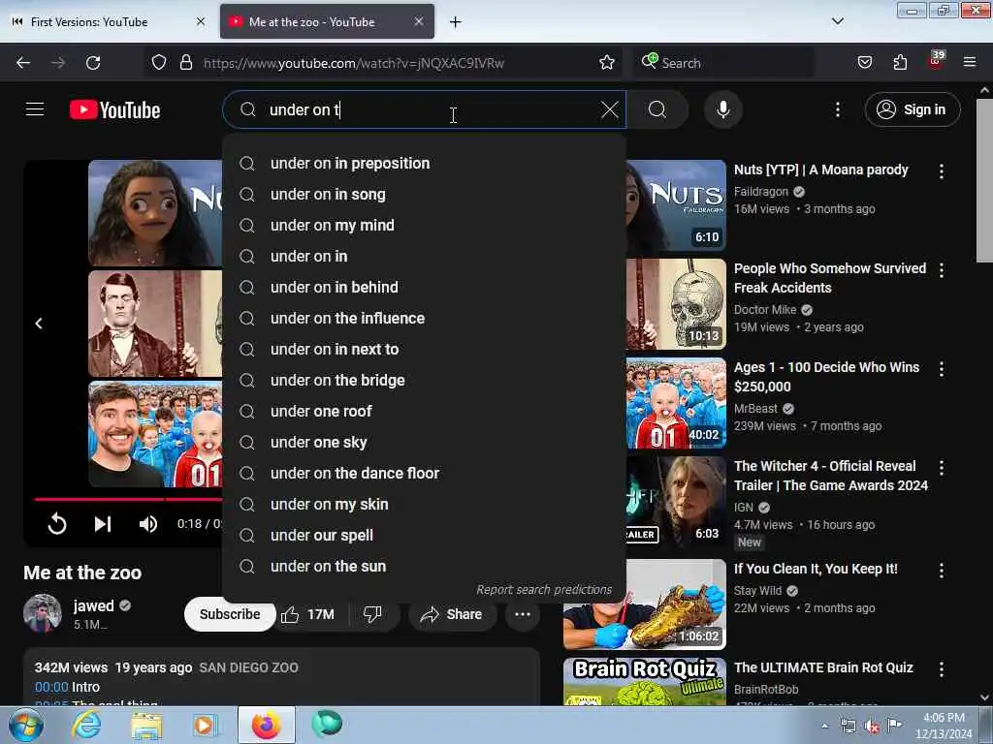
Task: Show site security padlock info
Action: click(x=185, y=63)
